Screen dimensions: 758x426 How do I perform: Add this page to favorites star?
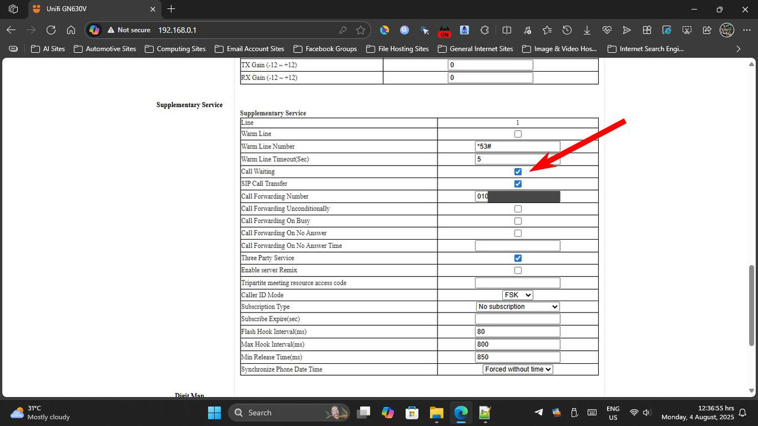pos(361,30)
